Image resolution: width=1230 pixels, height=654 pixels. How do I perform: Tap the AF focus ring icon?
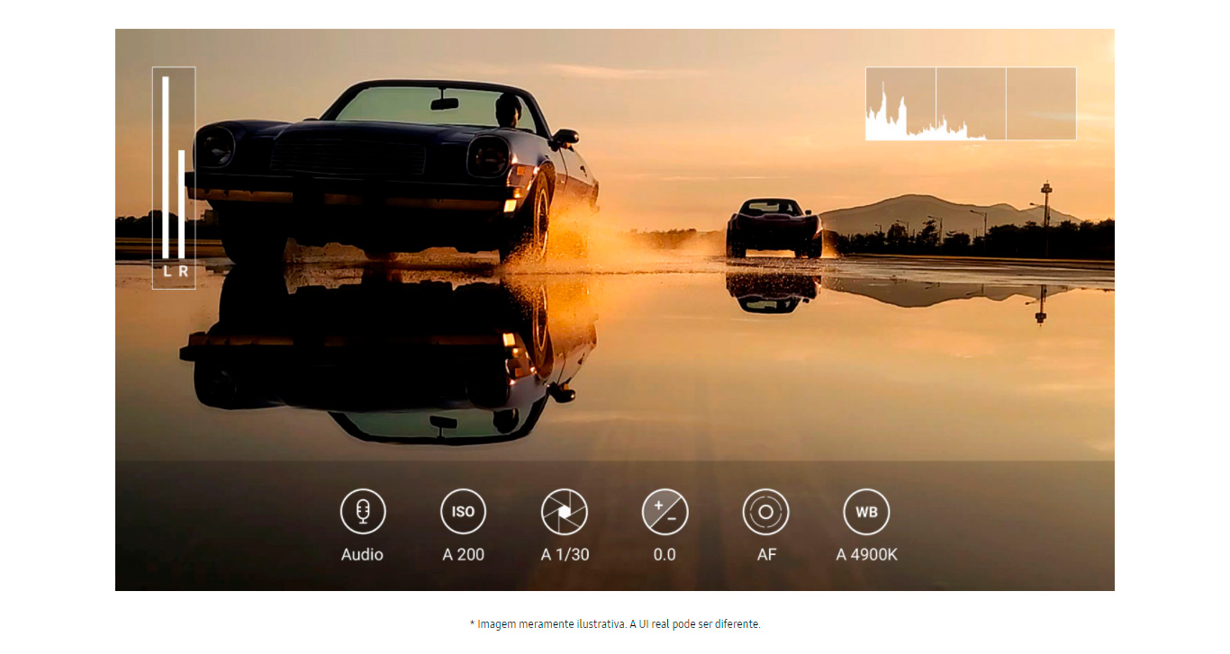point(765,512)
